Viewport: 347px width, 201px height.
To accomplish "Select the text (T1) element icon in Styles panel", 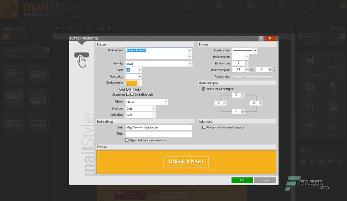I will click(x=310, y=108).
